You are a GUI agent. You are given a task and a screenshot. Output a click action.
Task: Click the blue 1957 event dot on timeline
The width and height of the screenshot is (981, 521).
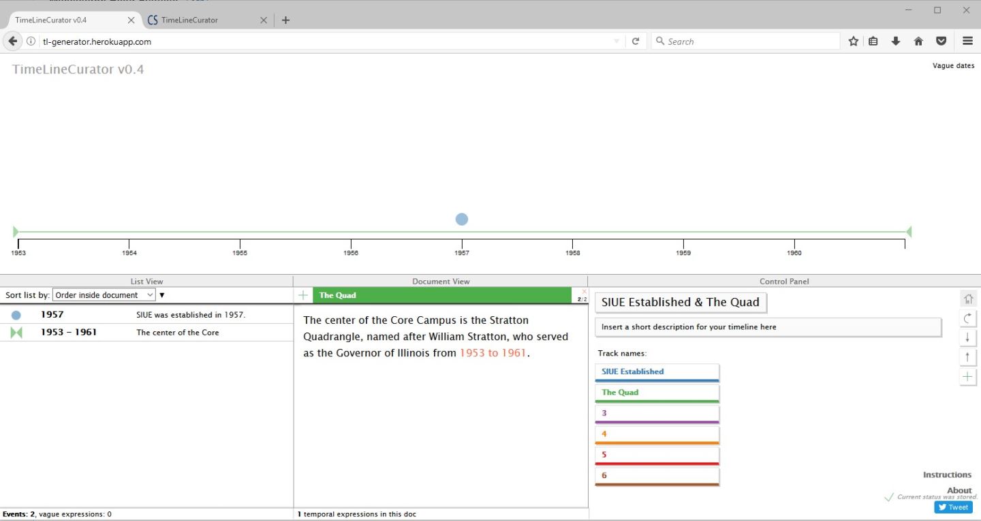[462, 219]
